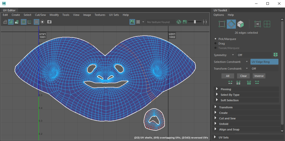Toggle the texture image display icon
285x141 pixels.
point(132,22)
